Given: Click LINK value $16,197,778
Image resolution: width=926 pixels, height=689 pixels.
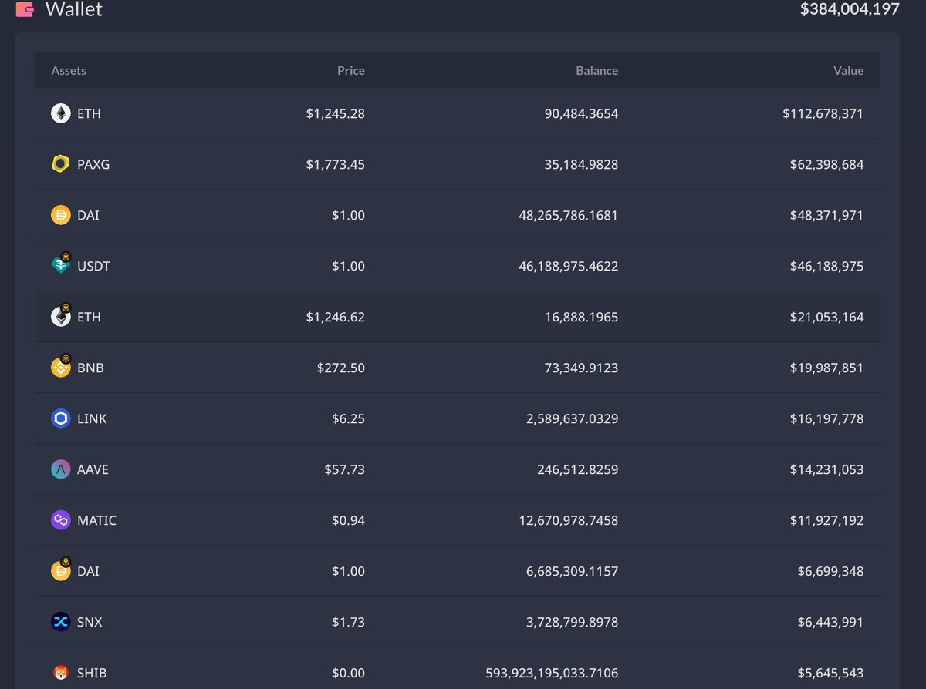Looking at the screenshot, I should [x=827, y=418].
